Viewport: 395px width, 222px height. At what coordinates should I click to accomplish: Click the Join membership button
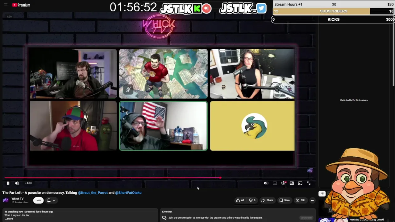coord(38,200)
